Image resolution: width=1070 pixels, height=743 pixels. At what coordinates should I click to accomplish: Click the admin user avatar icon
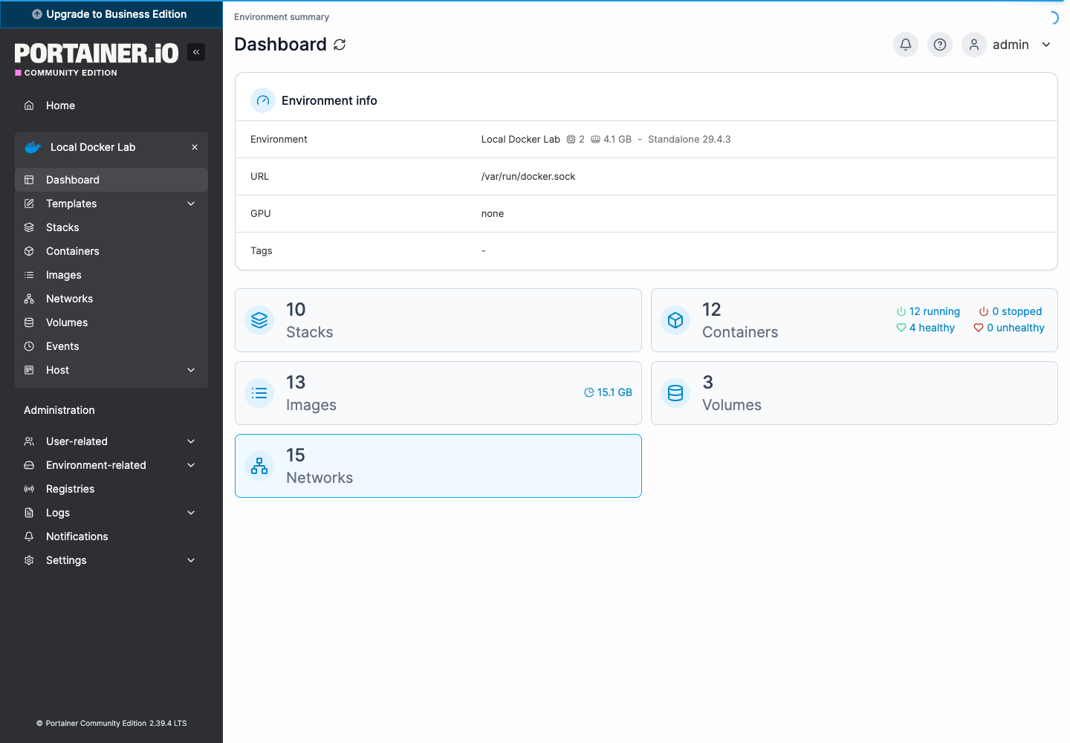point(974,45)
